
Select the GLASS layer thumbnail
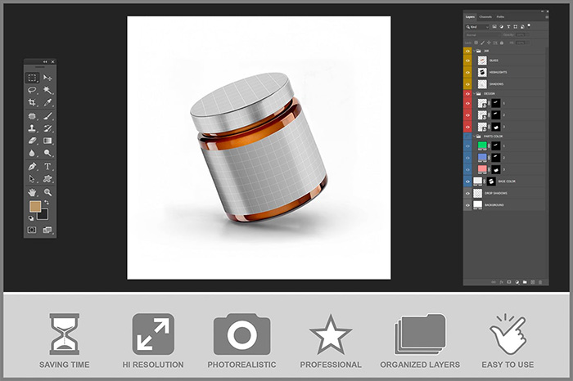482,61
